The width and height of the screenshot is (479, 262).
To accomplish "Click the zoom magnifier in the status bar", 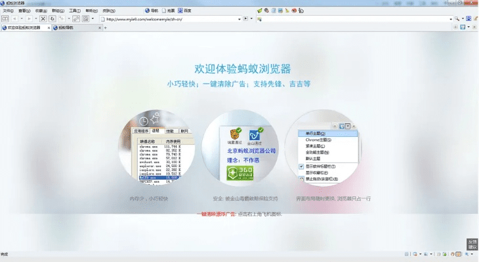I will (x=467, y=253).
